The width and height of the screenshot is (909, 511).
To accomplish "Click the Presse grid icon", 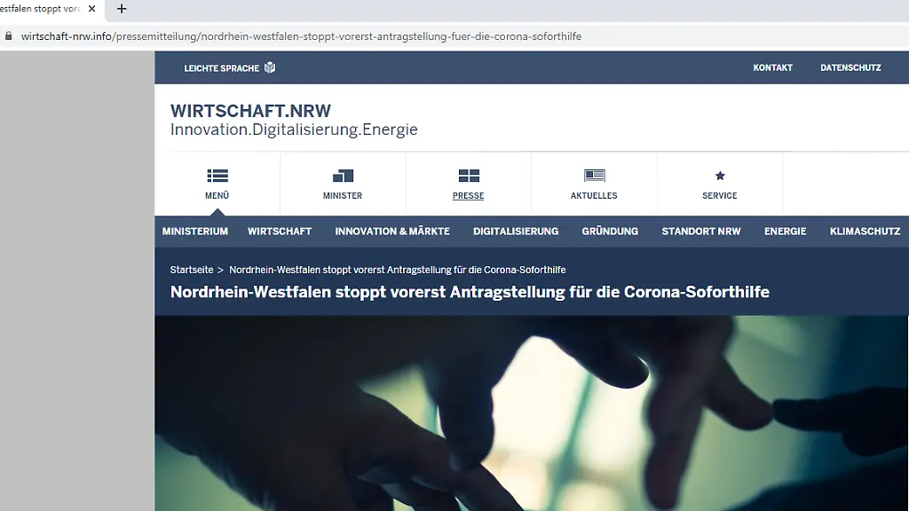I will coord(469,176).
